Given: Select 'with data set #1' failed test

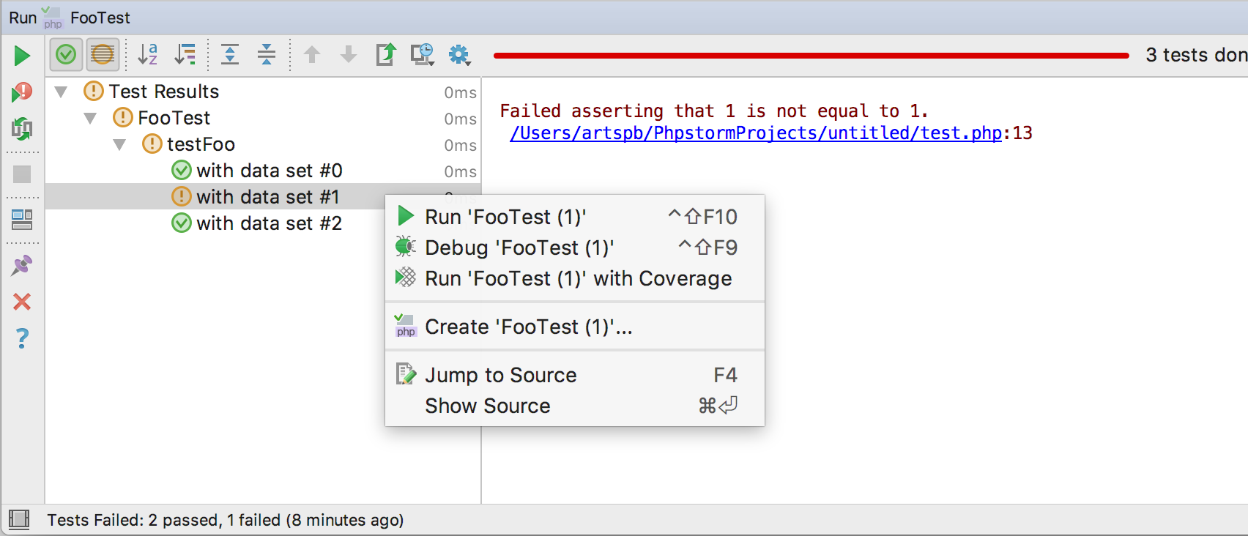Looking at the screenshot, I should pos(267,197).
